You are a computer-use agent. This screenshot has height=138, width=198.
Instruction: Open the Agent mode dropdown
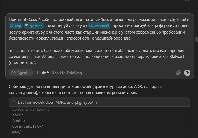pyautogui.click(x=21, y=73)
